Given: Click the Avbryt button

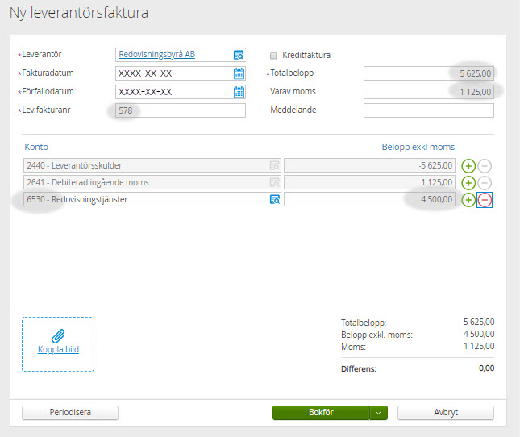Looking at the screenshot, I should (445, 412).
